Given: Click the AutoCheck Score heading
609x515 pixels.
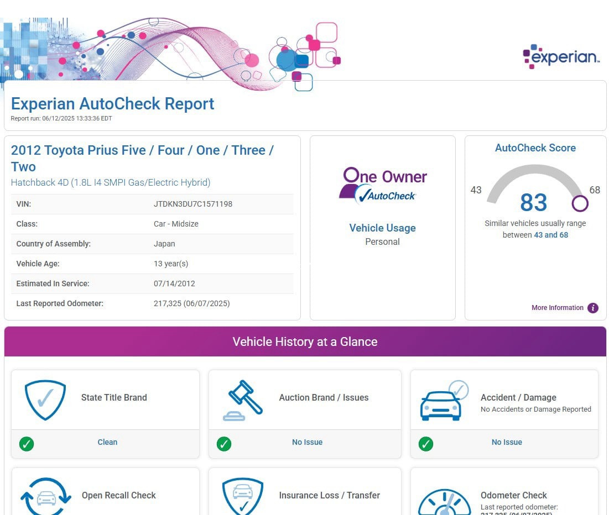Looking at the screenshot, I should pyautogui.click(x=535, y=148).
